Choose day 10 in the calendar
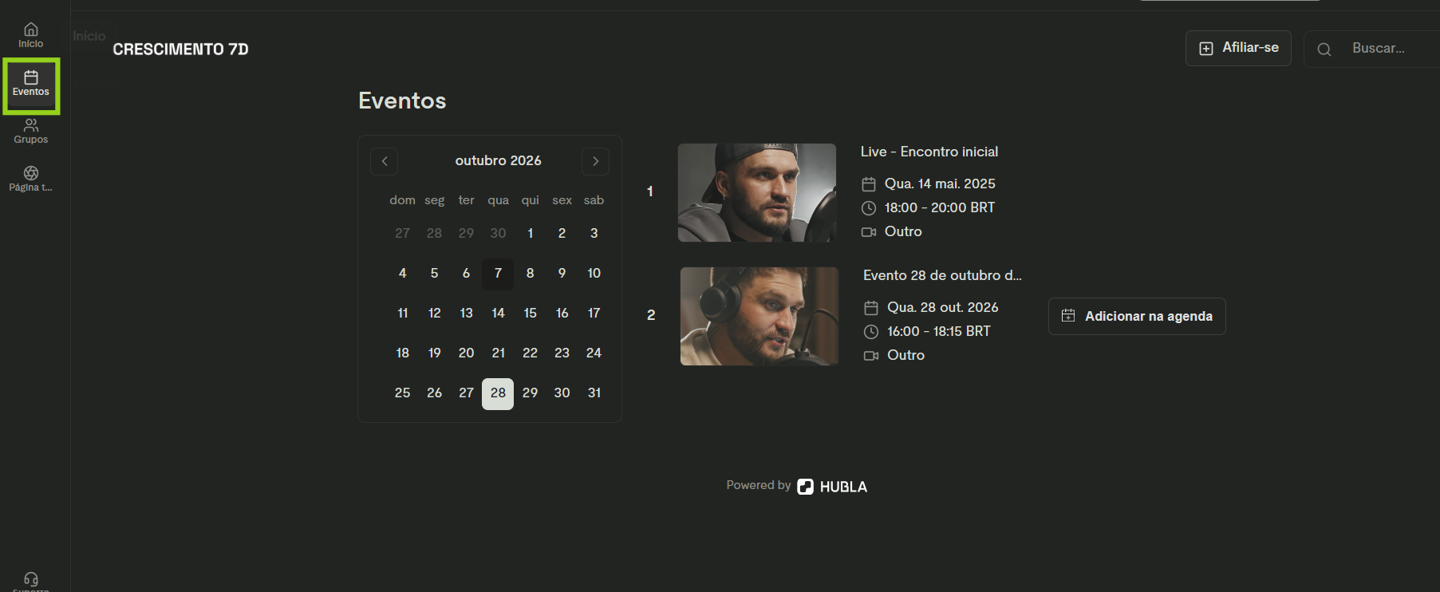Viewport: 1440px width, 592px height. pos(594,274)
